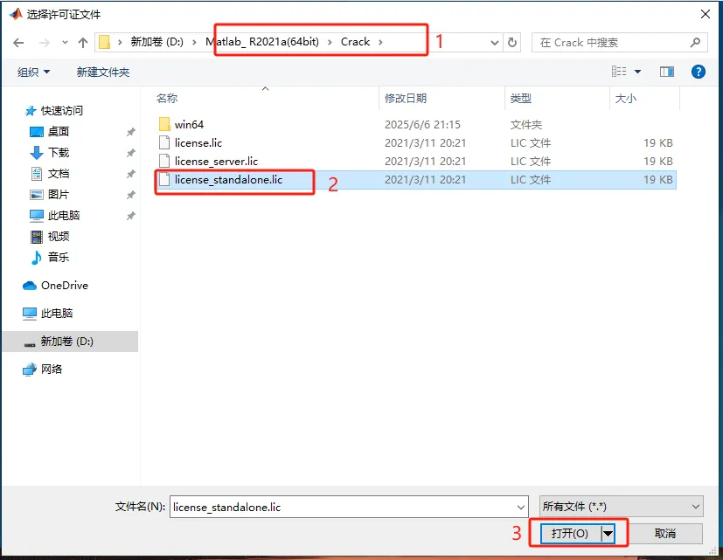Open recent locations dropdown arrow
Viewport: 723px width, 560px height.
click(65, 43)
